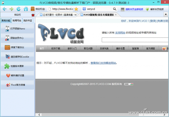This screenshot has width=169, height=117.
Task: Click the FLVCD 硕鼠官网 logo
Action: tap(61, 34)
